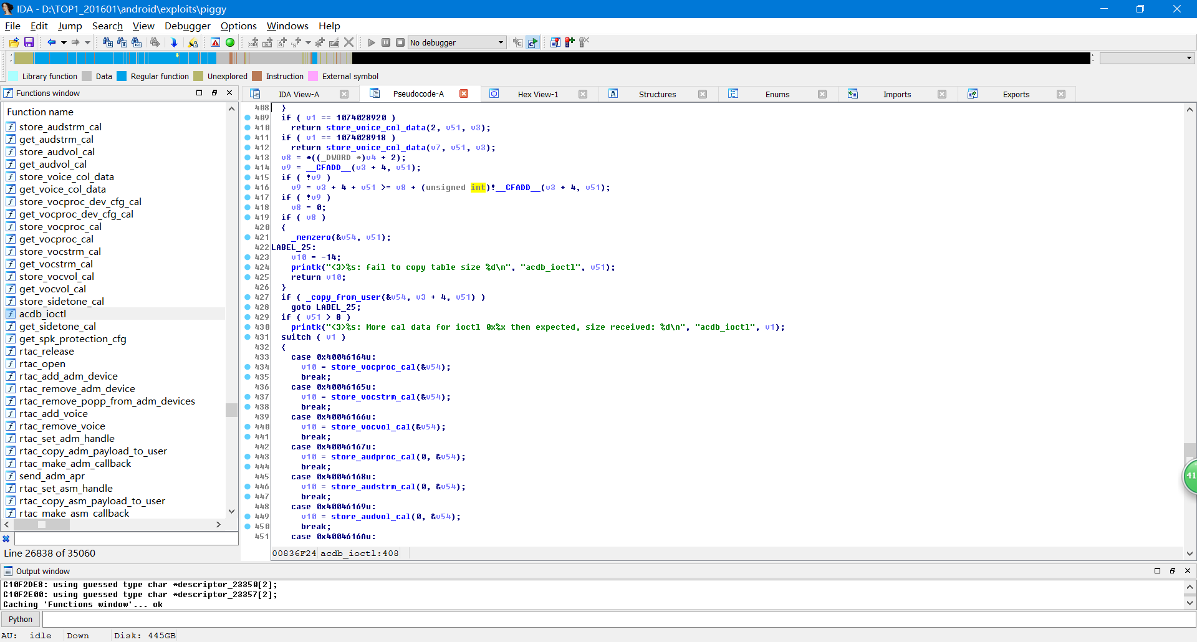Viewport: 1197px width, 642px height.
Task: Start the debugger with the Play icon
Action: 371,42
